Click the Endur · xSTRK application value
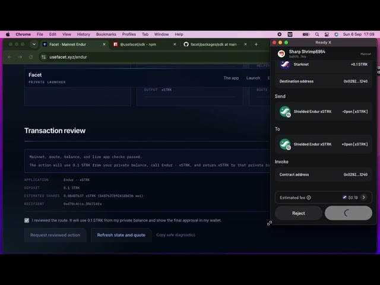The width and height of the screenshot is (380, 285). click(77, 180)
